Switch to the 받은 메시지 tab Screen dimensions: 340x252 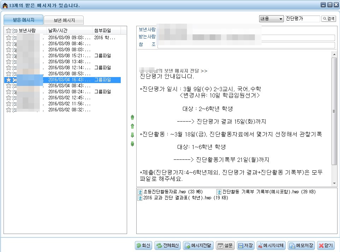23,20
